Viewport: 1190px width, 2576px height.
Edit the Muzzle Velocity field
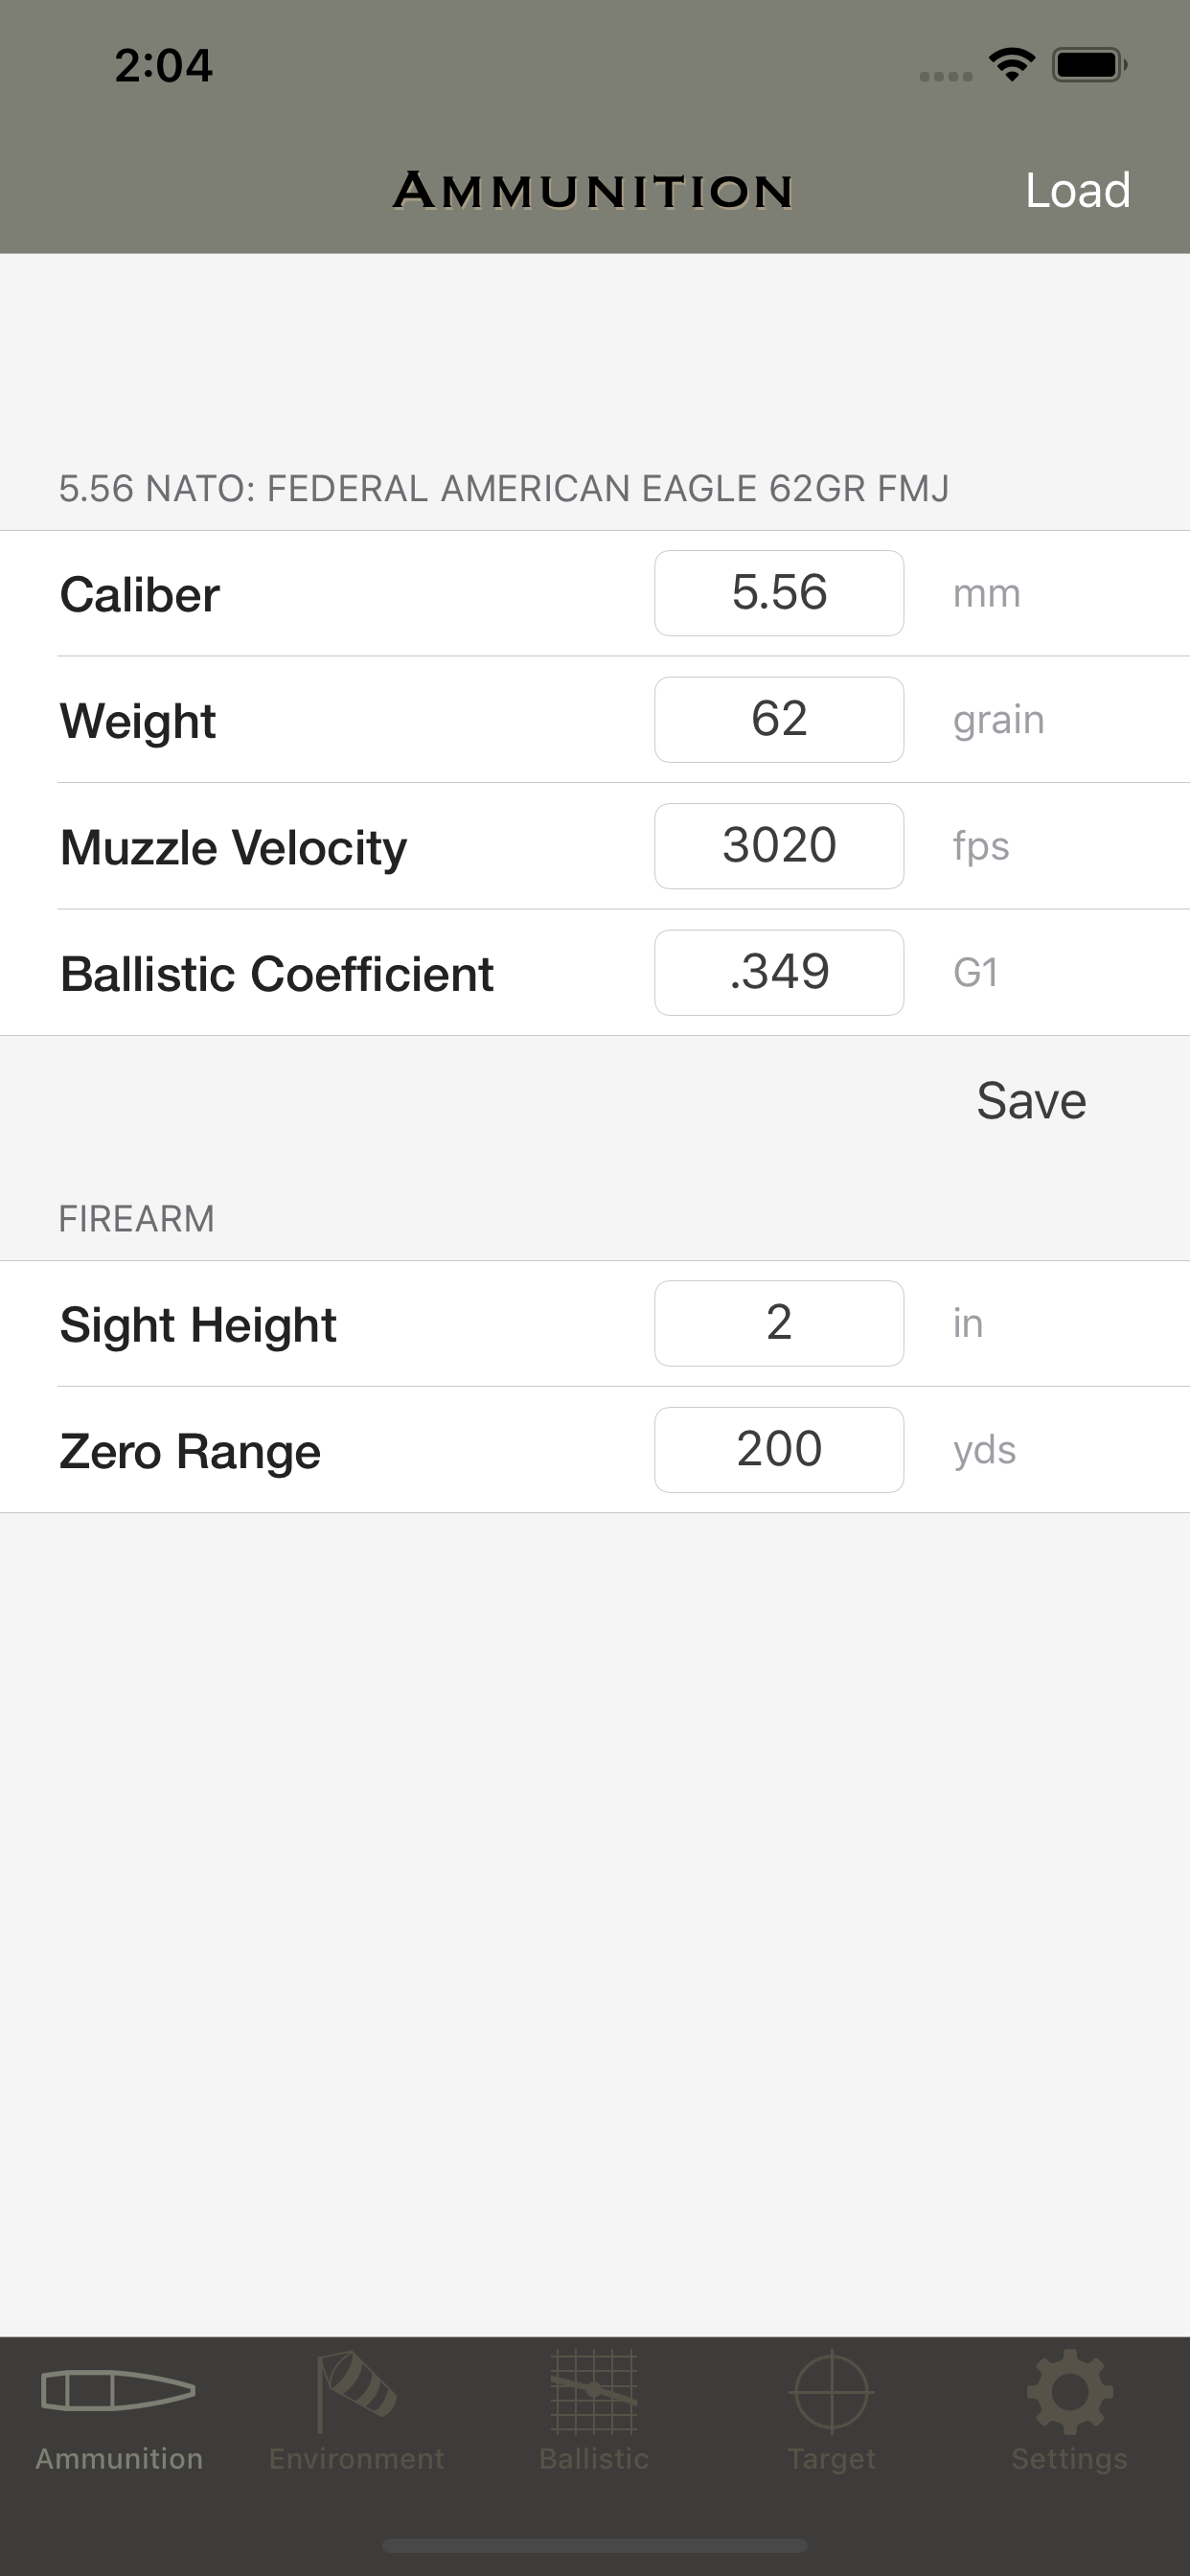tap(779, 846)
